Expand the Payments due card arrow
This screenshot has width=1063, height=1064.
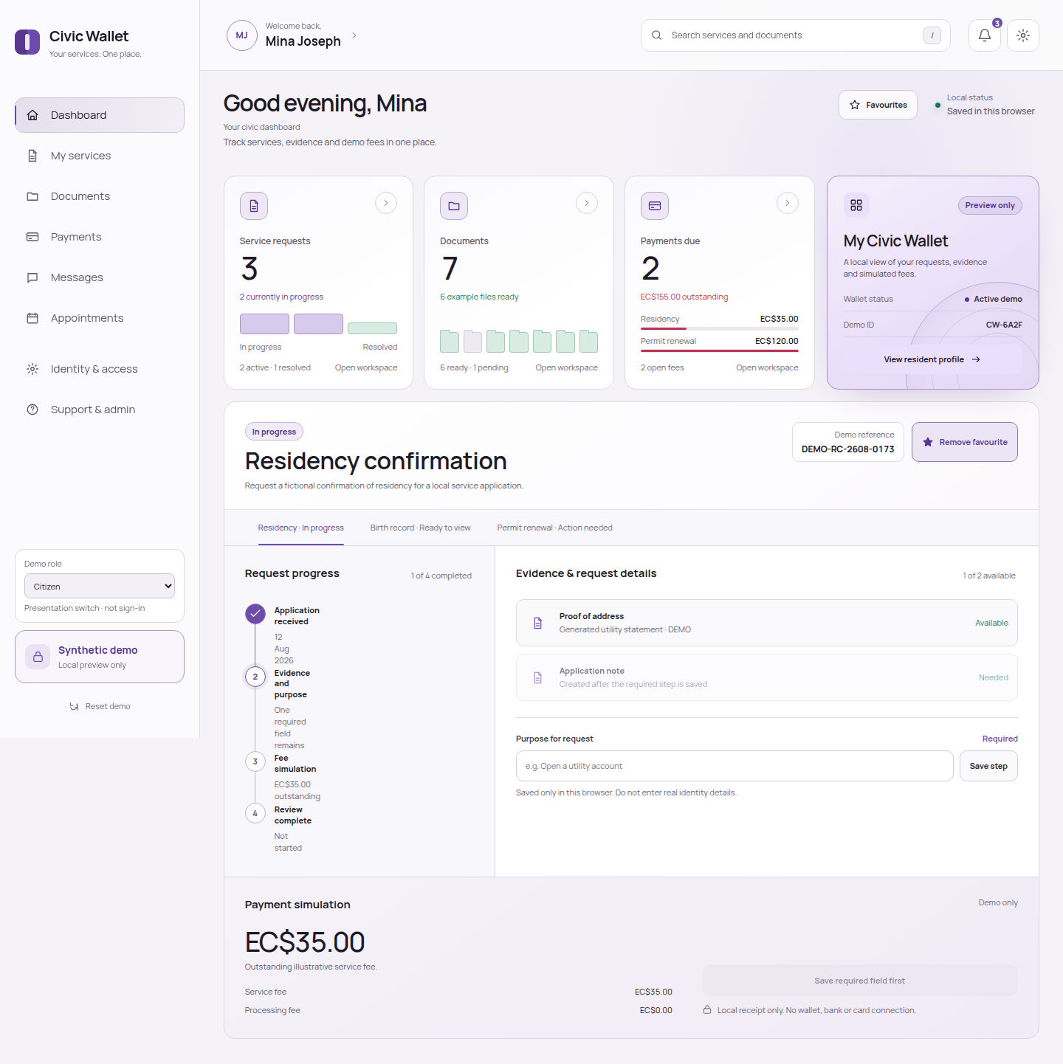[x=788, y=203]
